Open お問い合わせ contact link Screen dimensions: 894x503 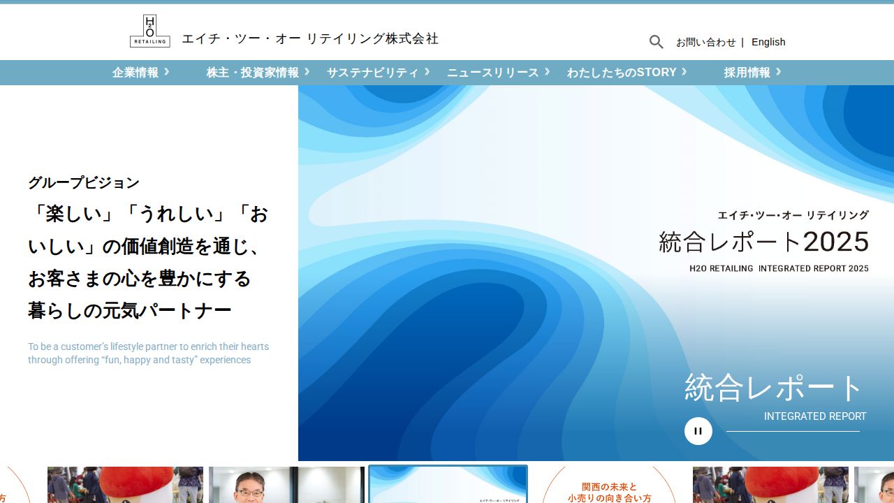(705, 42)
